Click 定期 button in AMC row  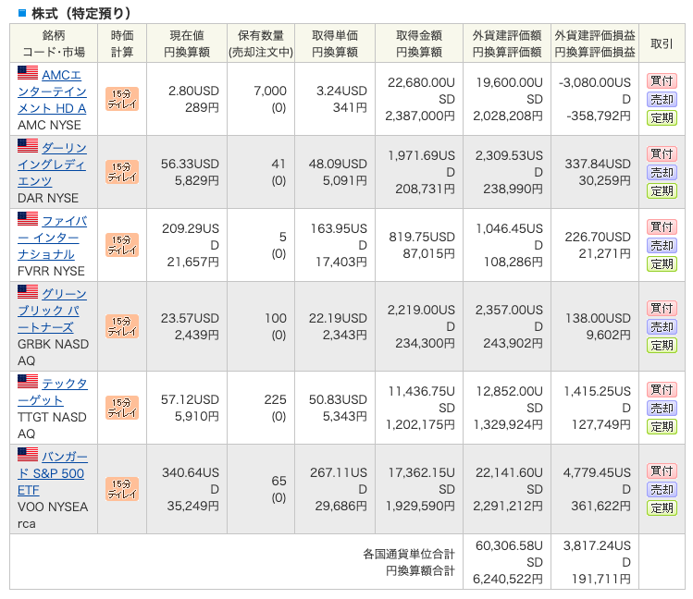pos(662,117)
